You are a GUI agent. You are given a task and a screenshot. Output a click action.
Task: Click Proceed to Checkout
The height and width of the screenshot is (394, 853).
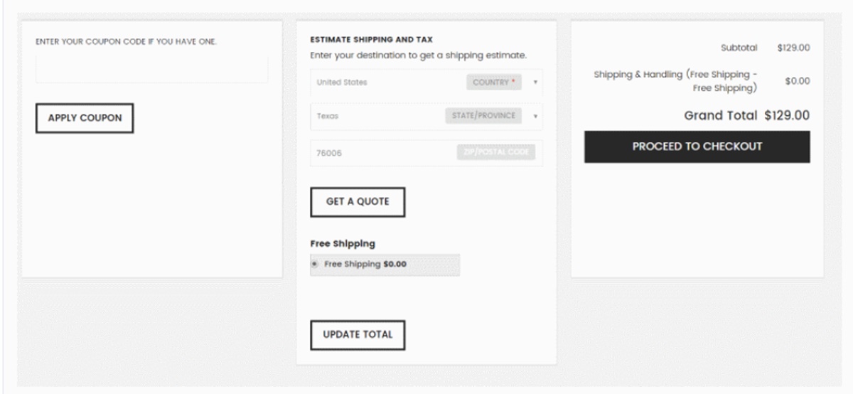(697, 147)
